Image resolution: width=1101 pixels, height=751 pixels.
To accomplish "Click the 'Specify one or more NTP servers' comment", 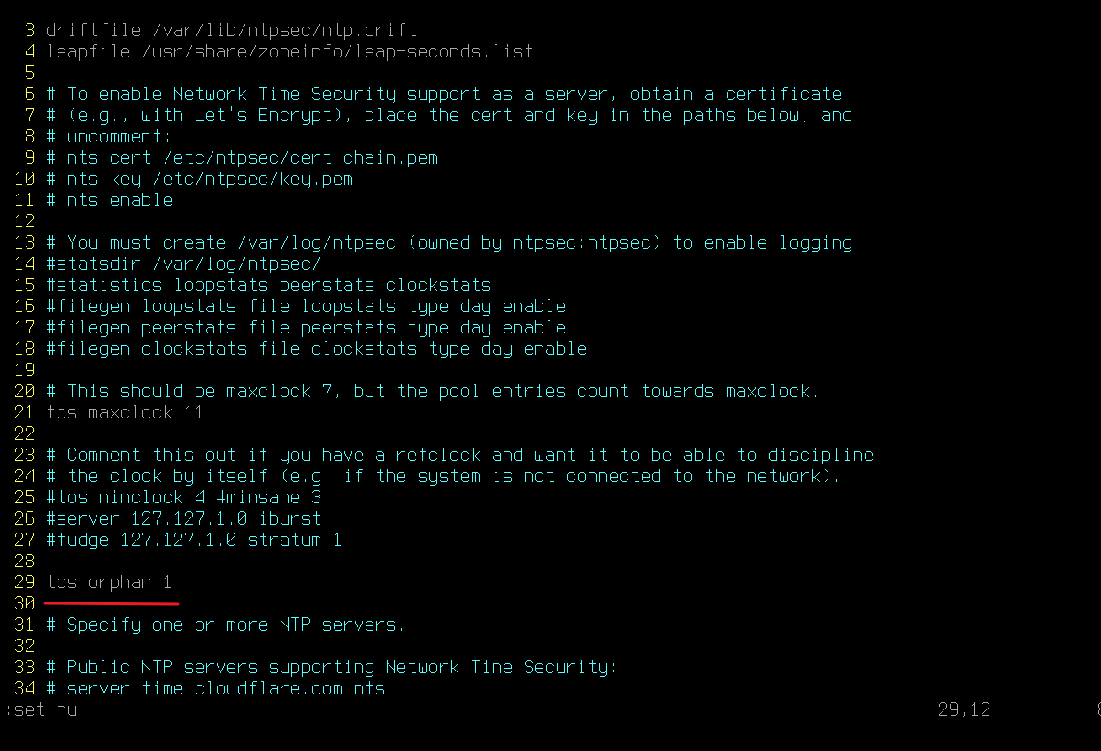I will 226,625.
